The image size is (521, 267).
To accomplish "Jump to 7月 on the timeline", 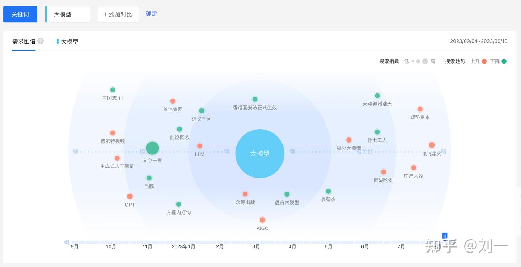I will coord(401,247).
